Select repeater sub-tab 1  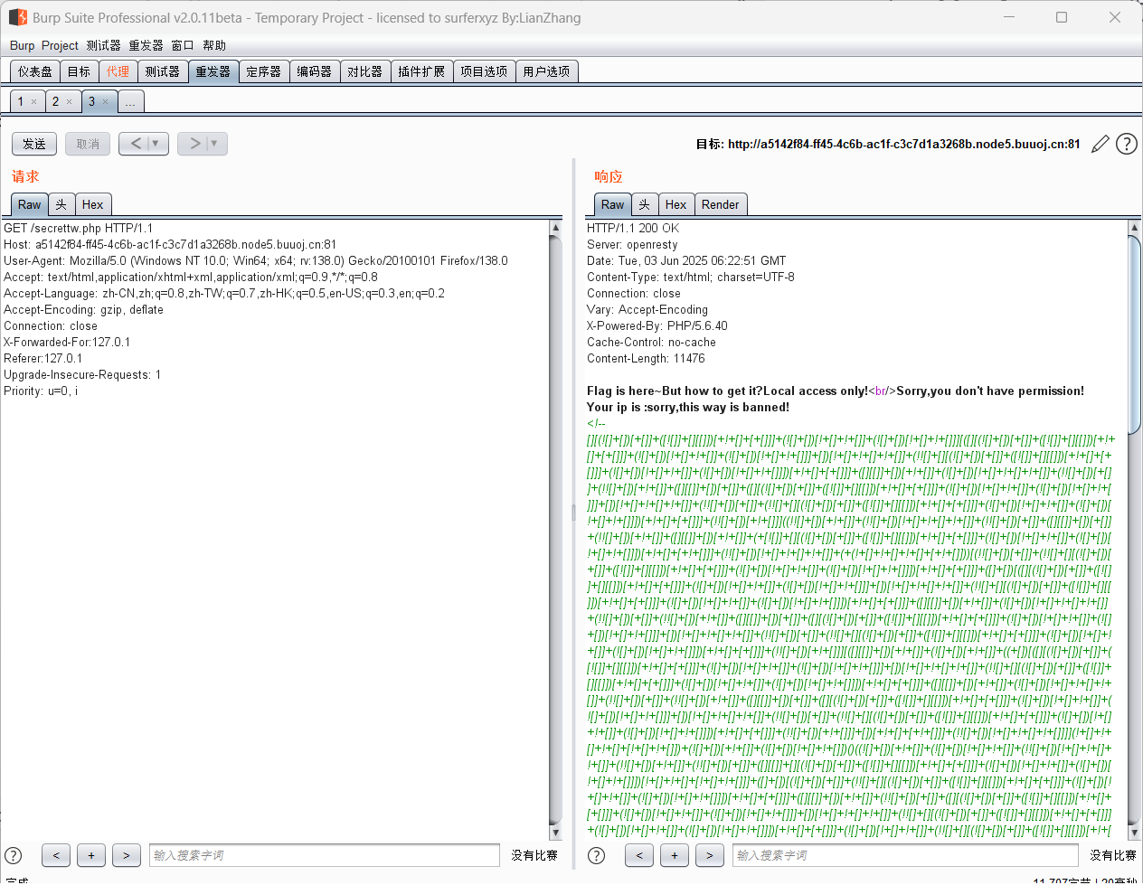(x=21, y=101)
